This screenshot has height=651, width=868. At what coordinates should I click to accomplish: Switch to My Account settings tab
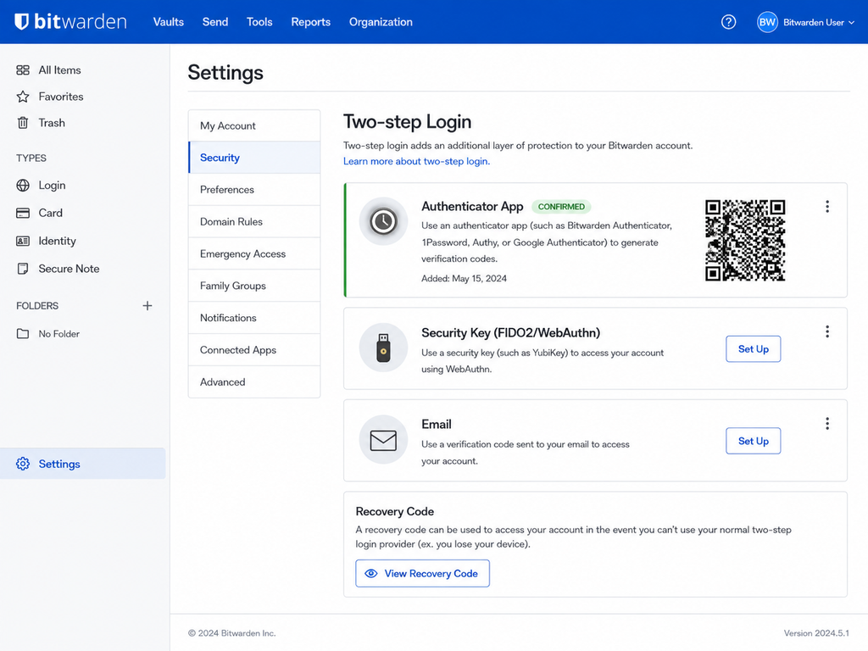(254, 125)
